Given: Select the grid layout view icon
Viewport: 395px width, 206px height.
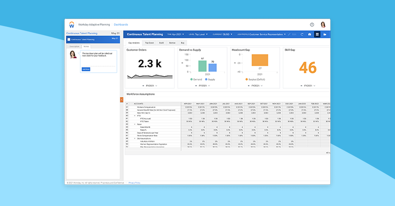Looking at the screenshot, I should point(317,34).
